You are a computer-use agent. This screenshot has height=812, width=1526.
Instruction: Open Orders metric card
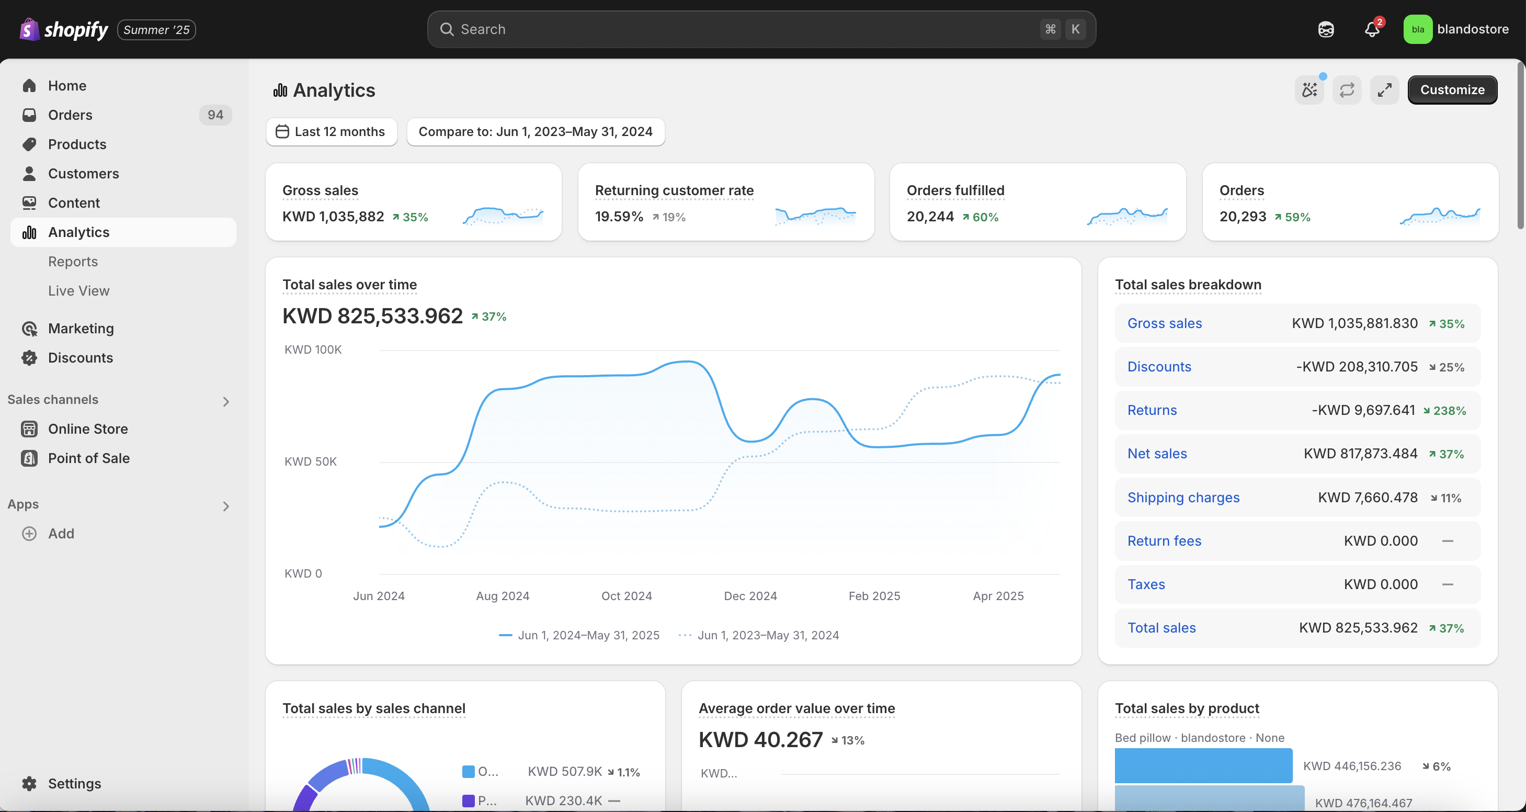coord(1350,202)
